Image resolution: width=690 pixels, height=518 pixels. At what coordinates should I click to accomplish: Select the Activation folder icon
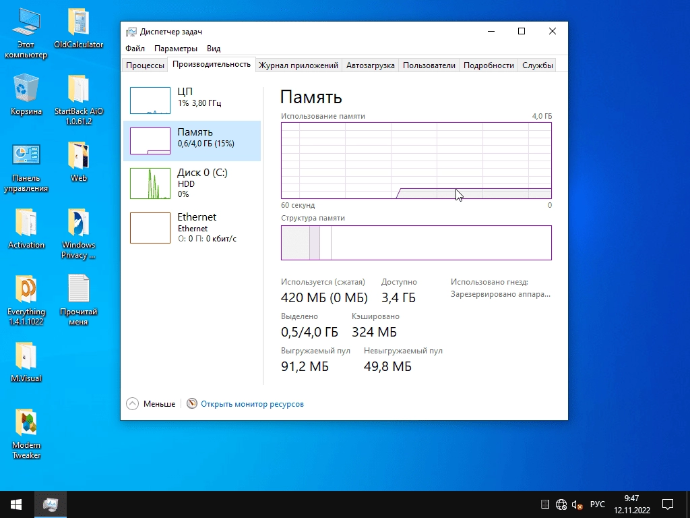pyautogui.click(x=26, y=229)
